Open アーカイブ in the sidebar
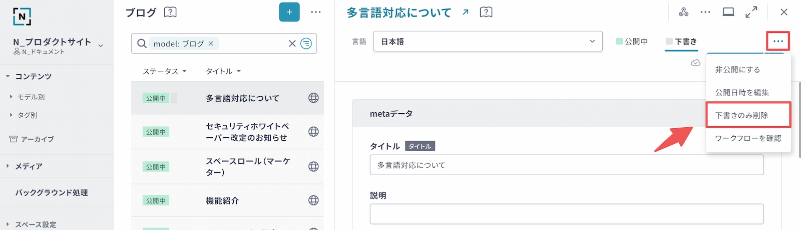This screenshot has height=230, width=801. (x=37, y=139)
